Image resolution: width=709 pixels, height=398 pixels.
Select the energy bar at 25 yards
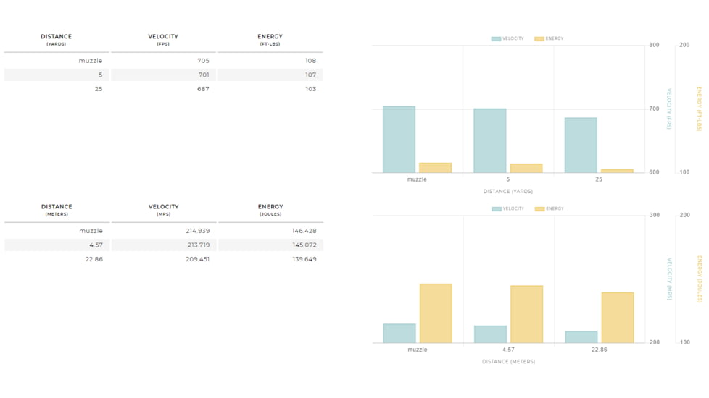coord(617,171)
